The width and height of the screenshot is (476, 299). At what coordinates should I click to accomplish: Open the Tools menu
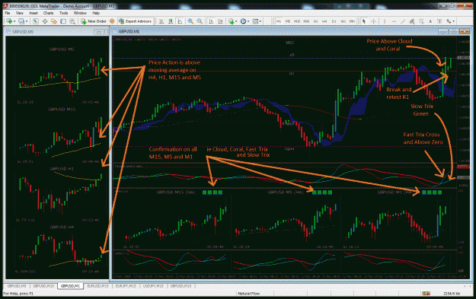tap(63, 13)
